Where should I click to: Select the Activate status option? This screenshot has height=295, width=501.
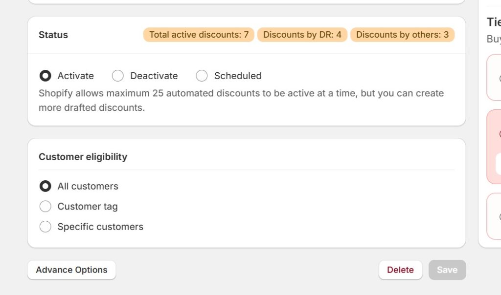46,76
